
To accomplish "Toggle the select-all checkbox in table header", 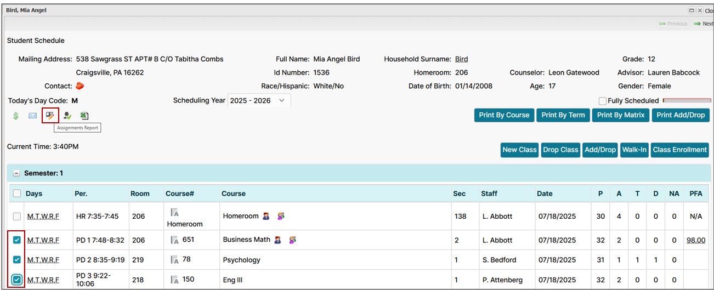I will [x=17, y=194].
